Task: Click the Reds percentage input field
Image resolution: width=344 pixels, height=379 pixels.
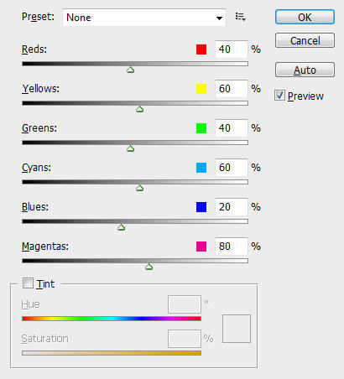Action: click(x=232, y=49)
